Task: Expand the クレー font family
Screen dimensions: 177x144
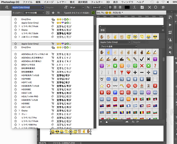Action: [x=19, y=114]
